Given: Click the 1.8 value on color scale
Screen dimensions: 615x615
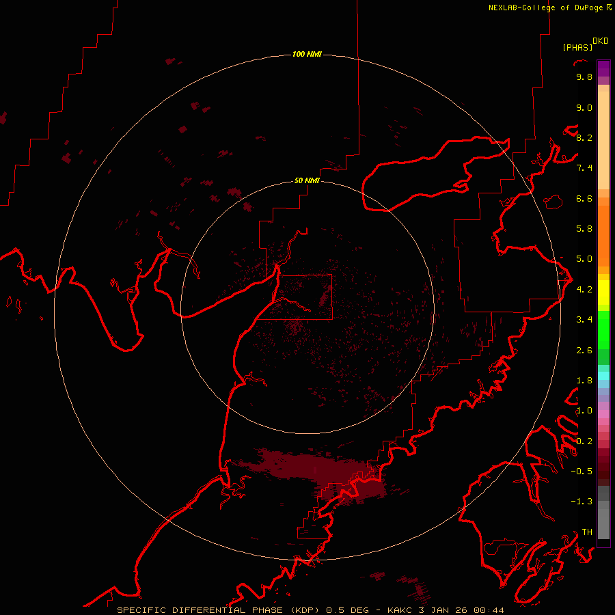Looking at the screenshot, I should click(584, 381).
